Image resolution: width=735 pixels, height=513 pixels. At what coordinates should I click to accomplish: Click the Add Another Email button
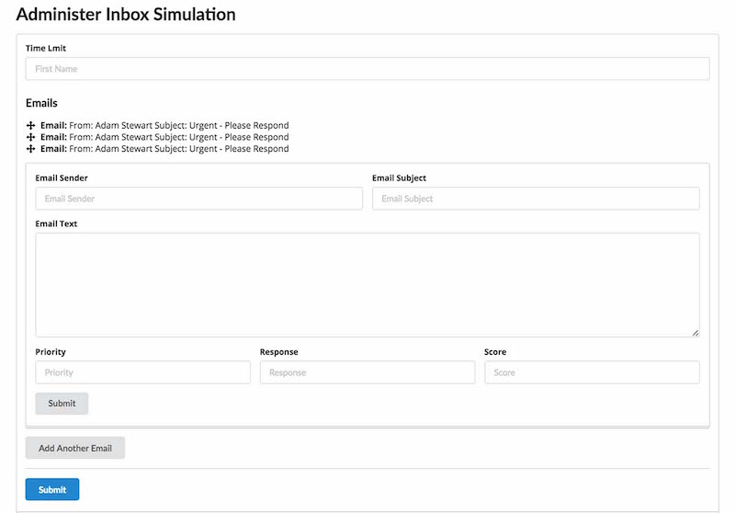point(75,448)
